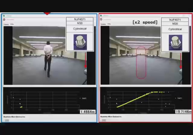The height and width of the screenshot is (135, 193).
Task: Click the Dist1 legend entry in the left chart
Action: pos(83,98)
